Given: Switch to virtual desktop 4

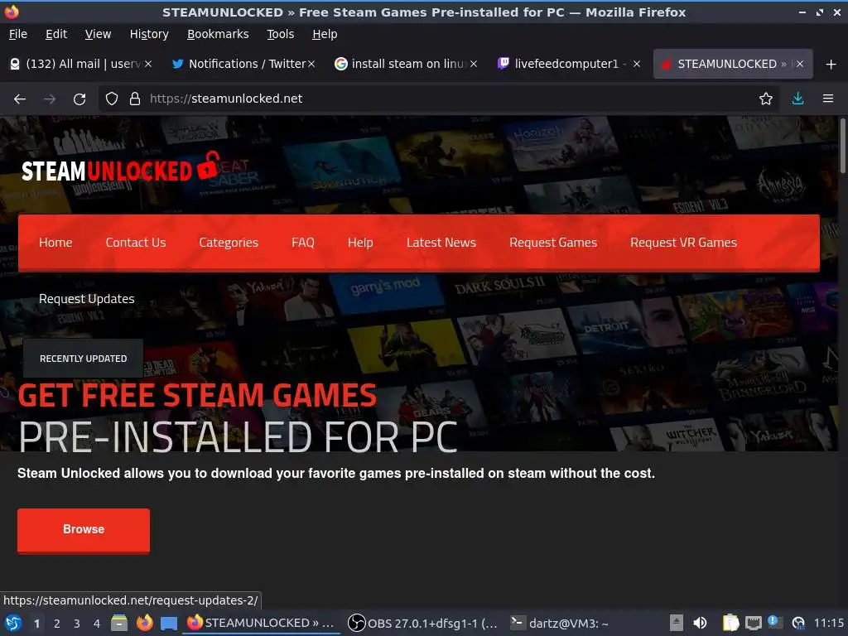Looking at the screenshot, I should (x=97, y=624).
